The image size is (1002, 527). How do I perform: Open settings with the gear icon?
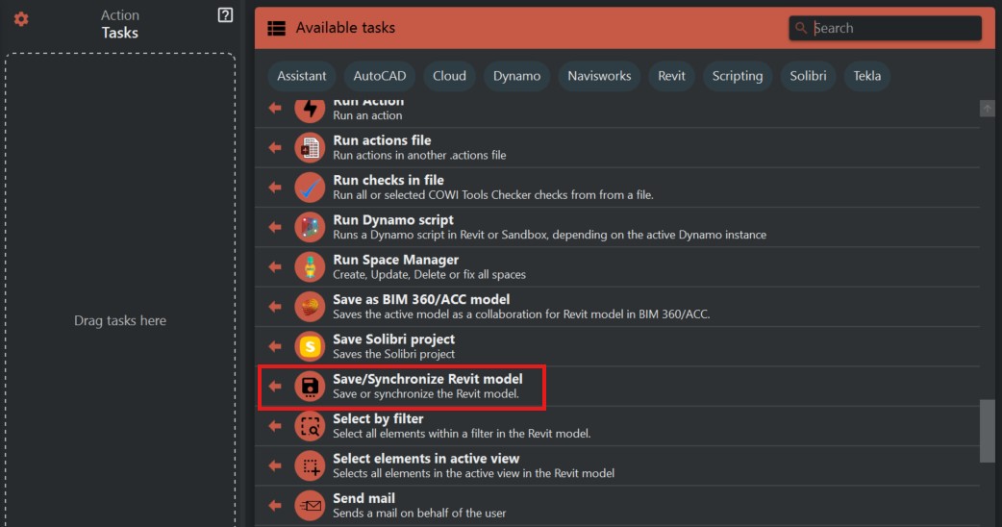point(21,19)
